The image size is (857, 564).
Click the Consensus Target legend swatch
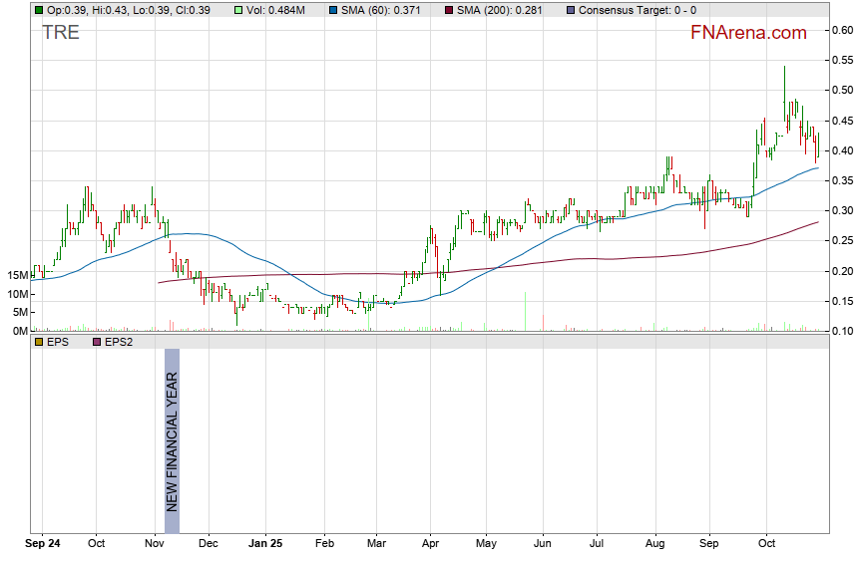pyautogui.click(x=570, y=10)
